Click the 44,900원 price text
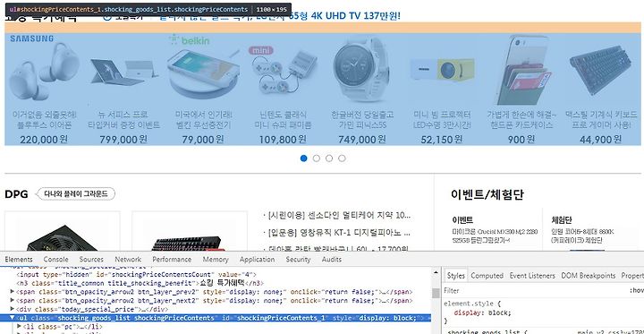Screen dimensions: 644x334 click(601, 140)
